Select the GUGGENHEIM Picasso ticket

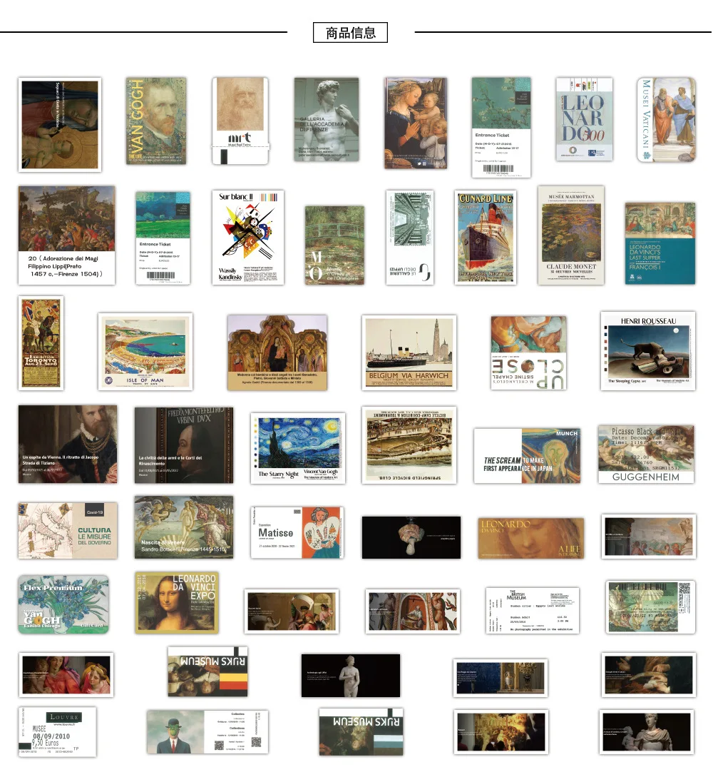pyautogui.click(x=646, y=455)
